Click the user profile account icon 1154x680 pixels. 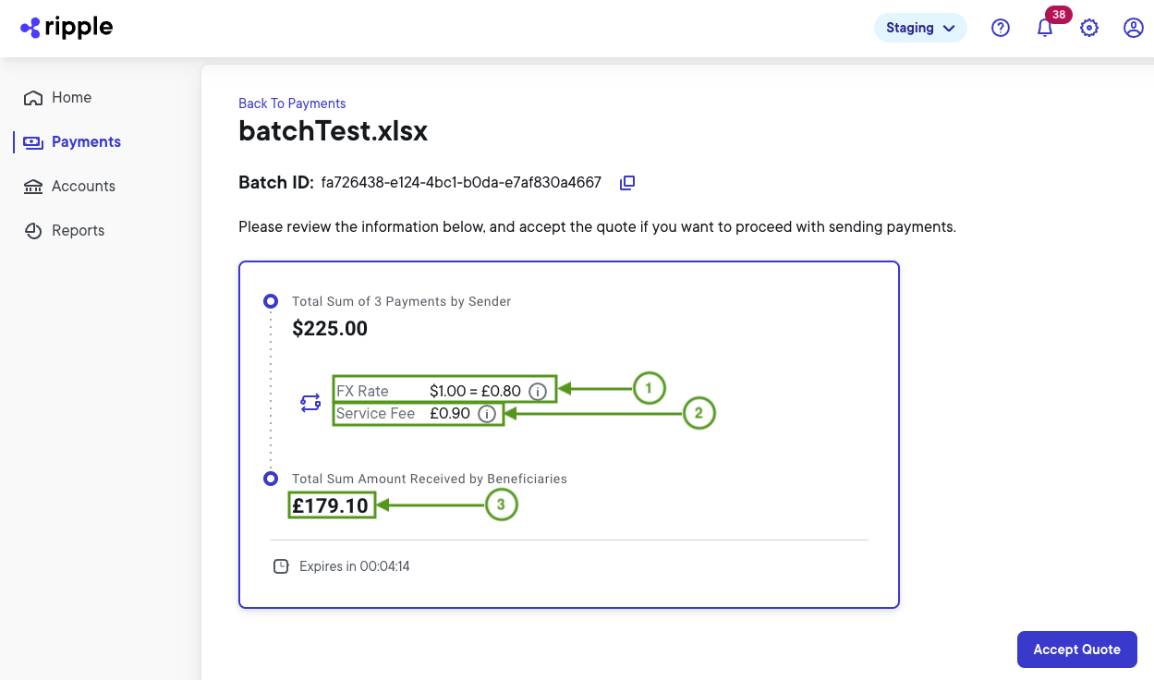1133,28
